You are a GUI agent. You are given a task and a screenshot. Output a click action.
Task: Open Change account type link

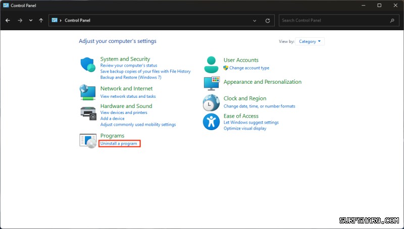click(249, 68)
